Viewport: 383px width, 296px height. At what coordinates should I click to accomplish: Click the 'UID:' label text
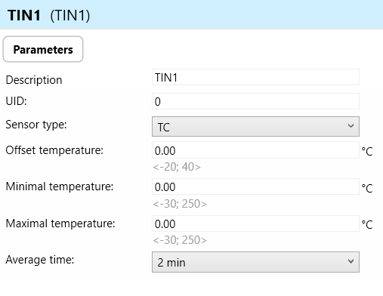pos(17,101)
